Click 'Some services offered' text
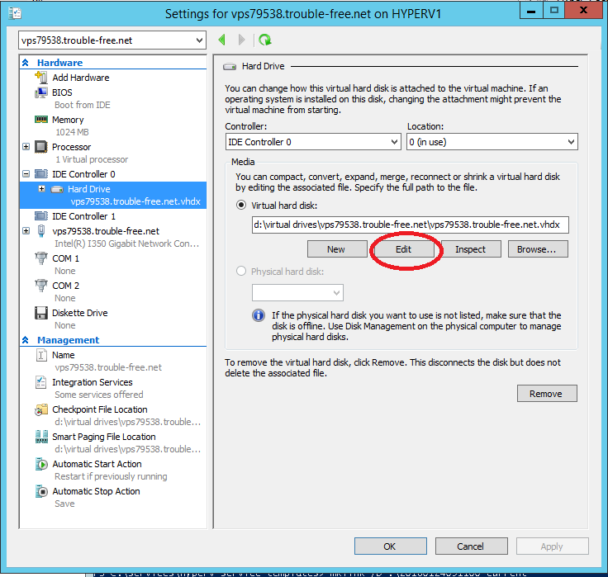The height and width of the screenshot is (577, 608). pos(99,395)
